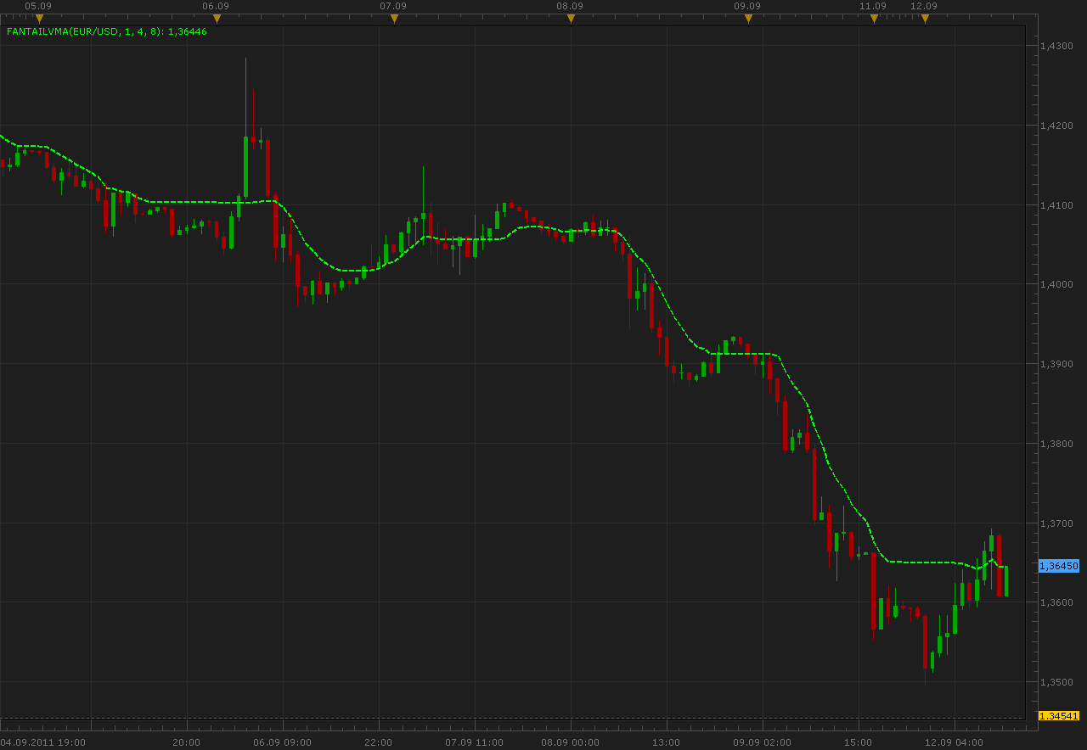Click the 22:00 time axis label
This screenshot has width=1087, height=750.
(378, 742)
